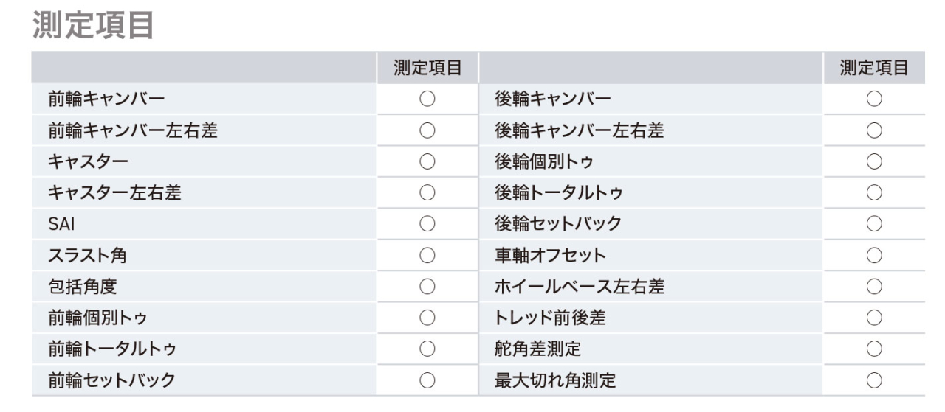This screenshot has height=412, width=945.
Task: Select the スラスト角 circle
Action: coord(427,256)
